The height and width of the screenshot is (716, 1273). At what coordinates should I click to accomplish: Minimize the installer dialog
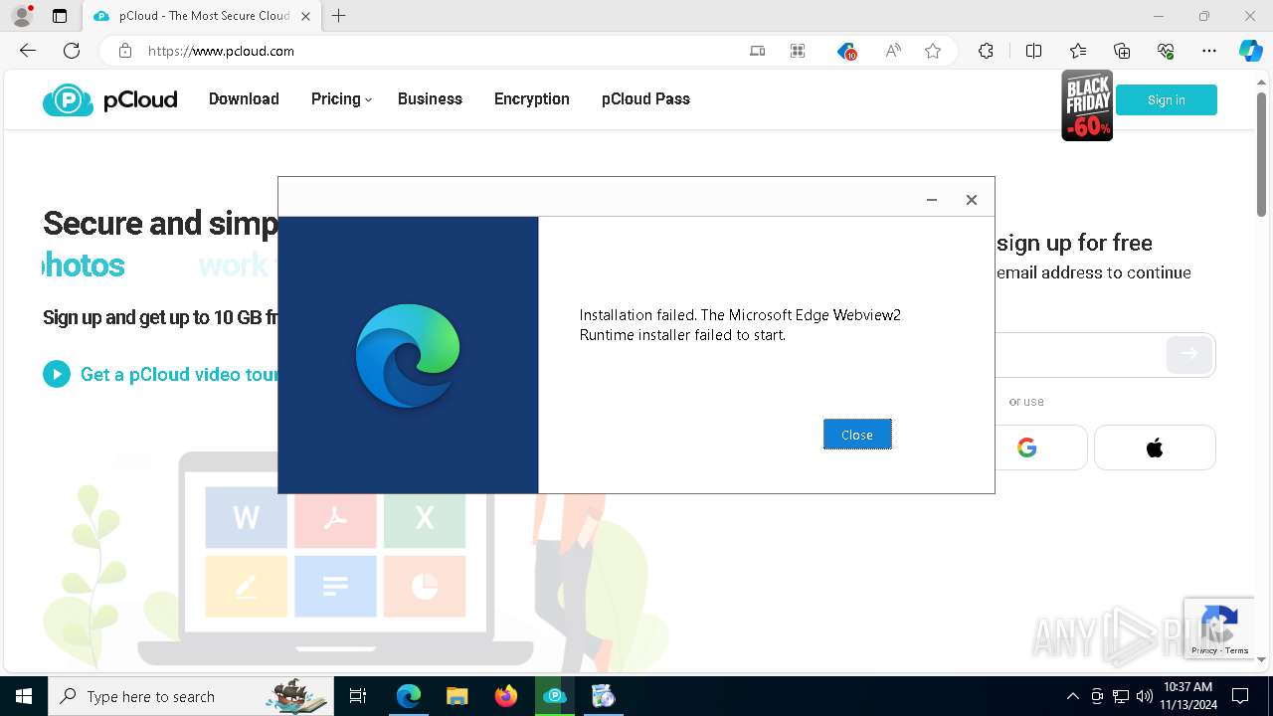coord(932,200)
